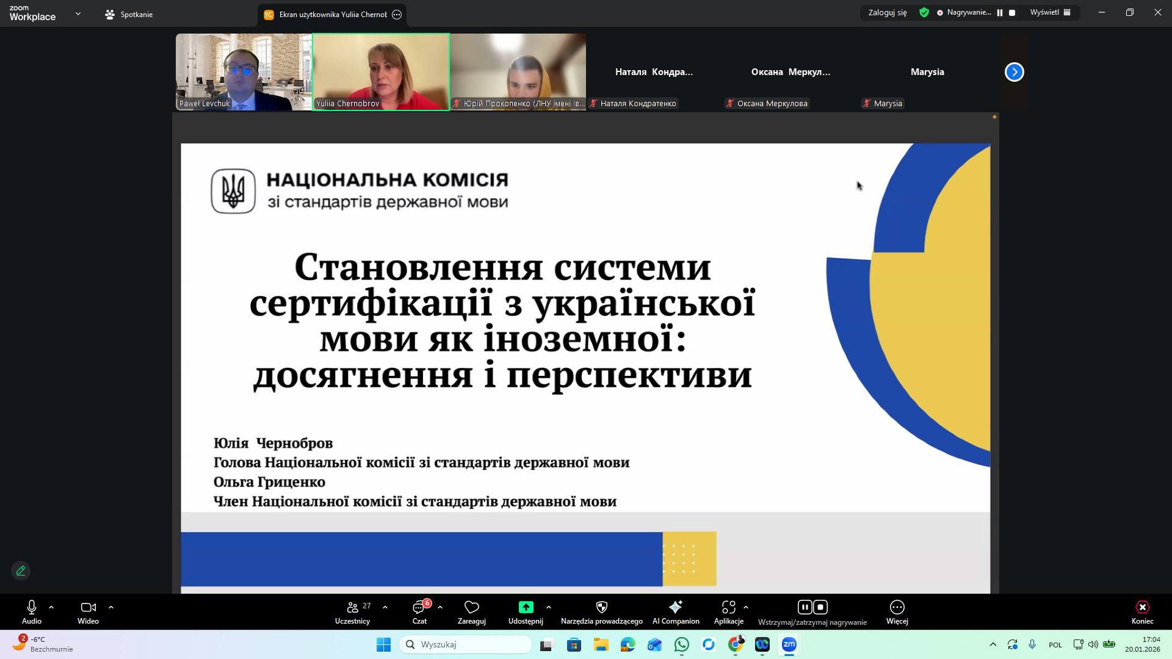Screen dimensions: 1172x659
Task: Expand video options arrow next to Wideo
Action: click(111, 607)
